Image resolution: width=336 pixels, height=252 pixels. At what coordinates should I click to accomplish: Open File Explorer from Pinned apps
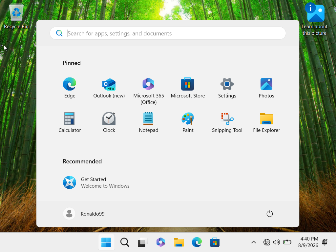pos(266,122)
